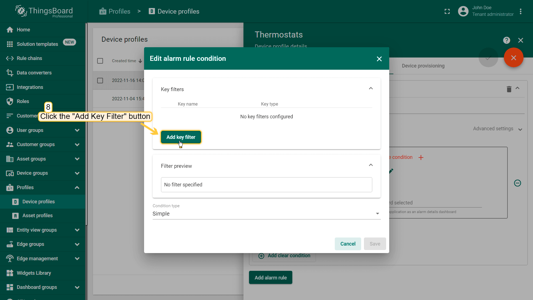Screen dimensions: 533x300
Task: Check the 2022-11-16 row checkbox
Action: (100, 81)
